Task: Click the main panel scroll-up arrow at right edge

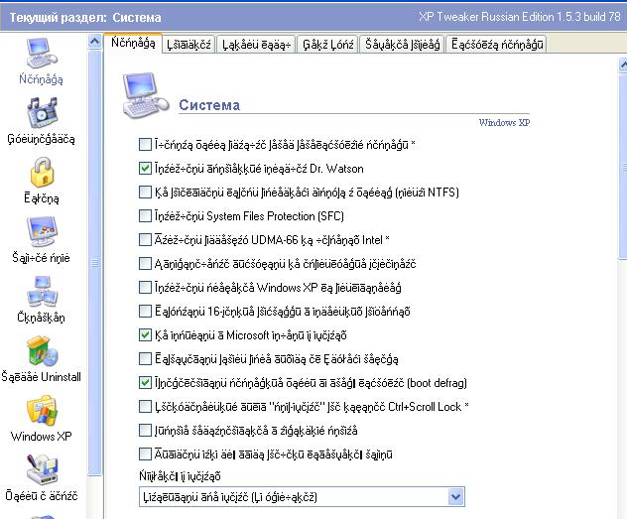Action: coord(623,65)
